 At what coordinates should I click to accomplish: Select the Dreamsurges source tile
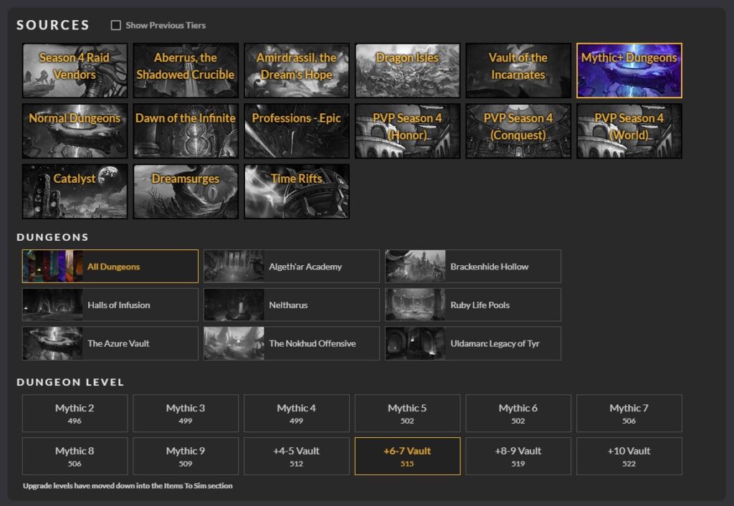tap(186, 191)
